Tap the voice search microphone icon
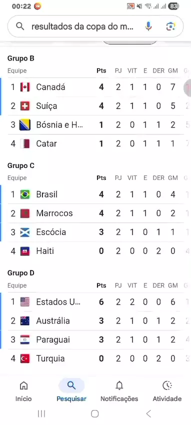 148,26
